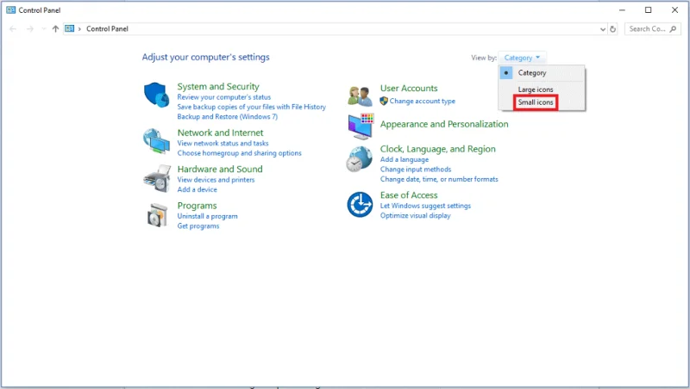Click the User Accounts people icon
The height and width of the screenshot is (389, 690).
[x=360, y=96]
